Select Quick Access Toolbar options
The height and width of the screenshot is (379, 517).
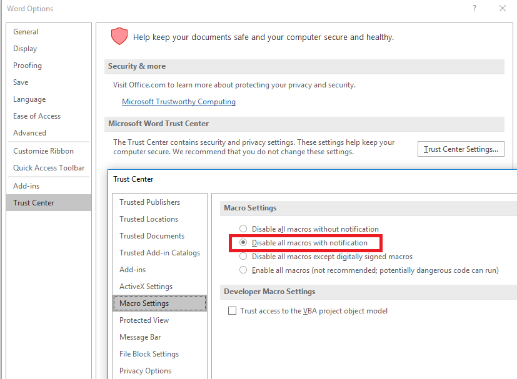pos(49,168)
